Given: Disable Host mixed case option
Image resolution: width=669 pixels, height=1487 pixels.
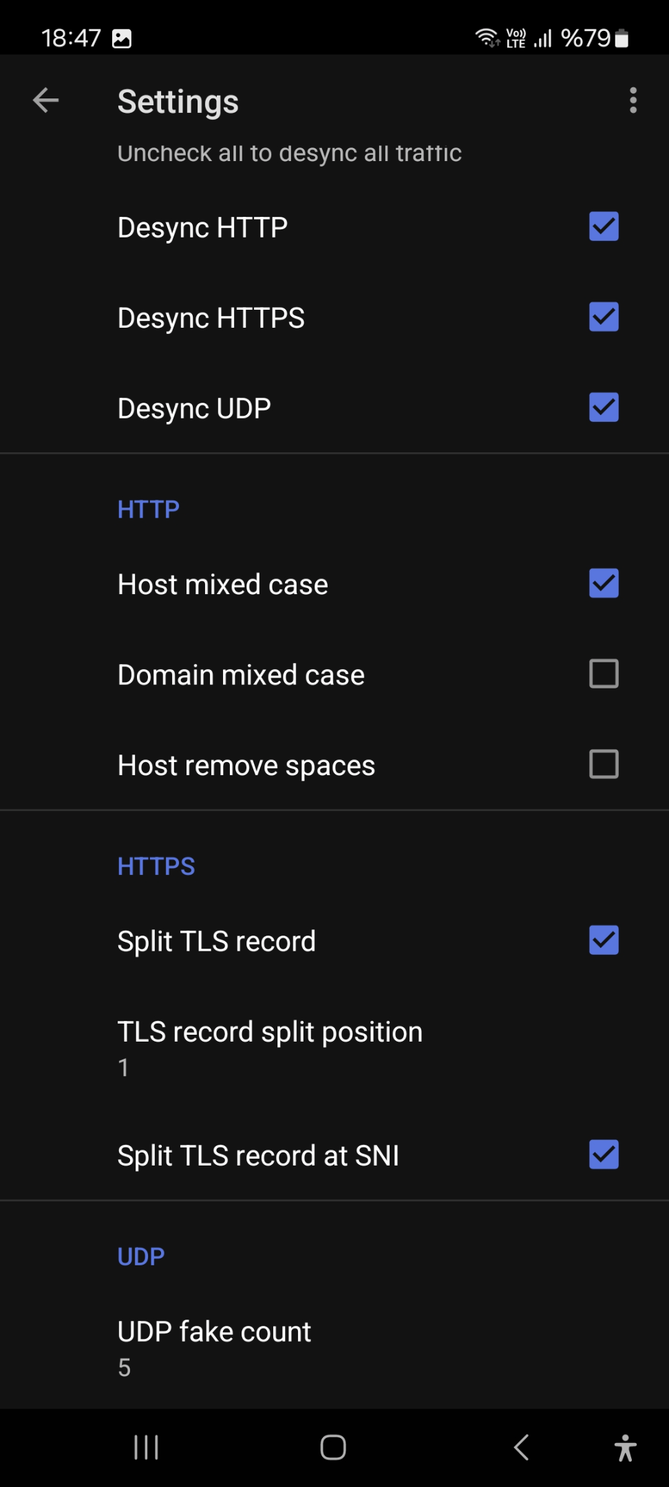Looking at the screenshot, I should (x=604, y=583).
